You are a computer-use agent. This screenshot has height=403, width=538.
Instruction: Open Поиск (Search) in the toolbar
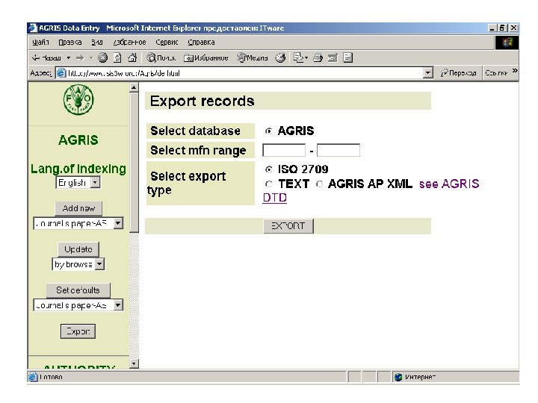coord(161,58)
